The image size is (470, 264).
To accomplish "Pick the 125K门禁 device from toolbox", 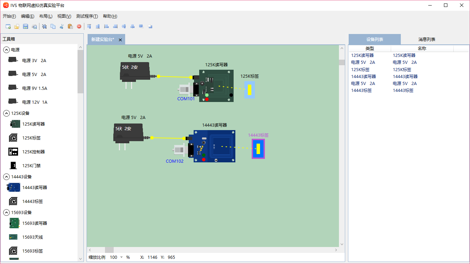I will [x=13, y=165].
